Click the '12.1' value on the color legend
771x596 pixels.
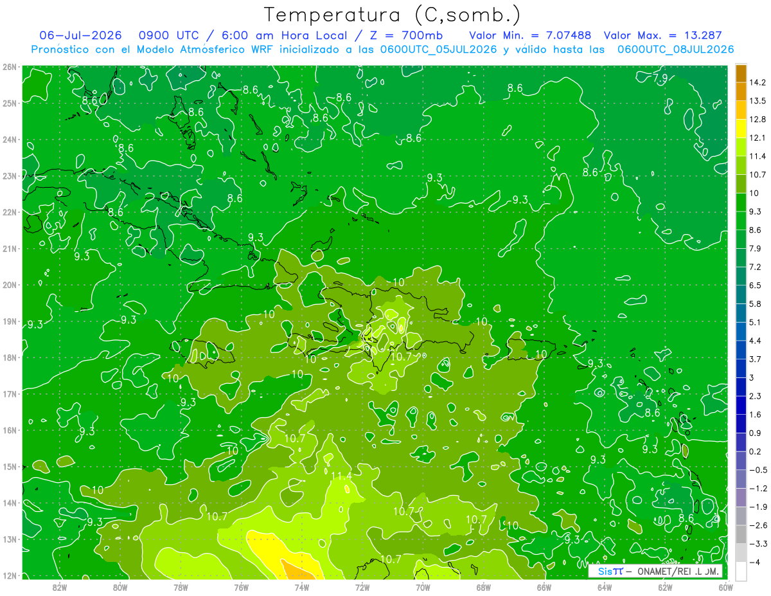coord(757,138)
